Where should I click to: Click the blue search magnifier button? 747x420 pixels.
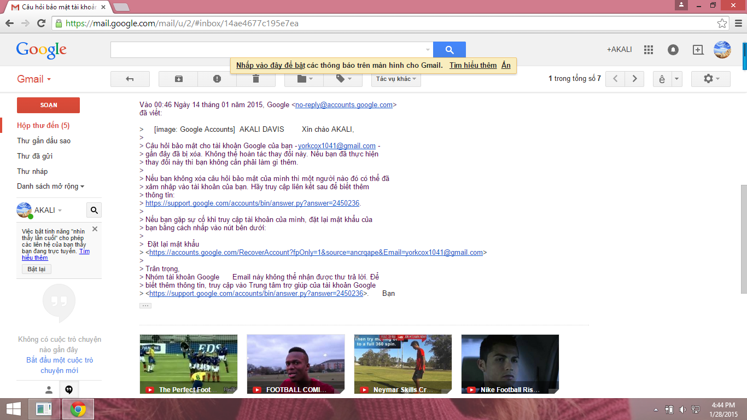click(x=449, y=50)
